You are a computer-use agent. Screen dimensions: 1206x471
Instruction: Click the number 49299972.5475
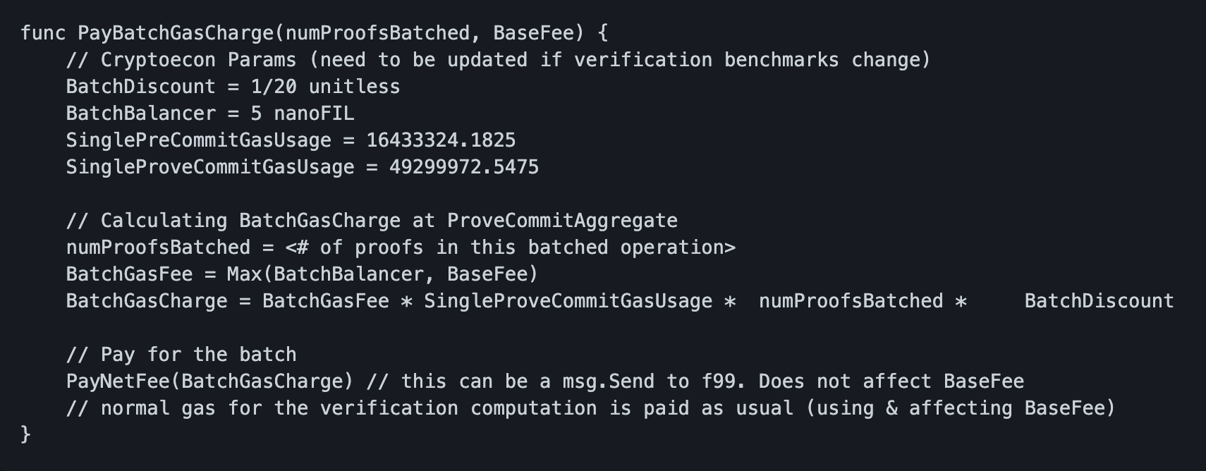[463, 167]
